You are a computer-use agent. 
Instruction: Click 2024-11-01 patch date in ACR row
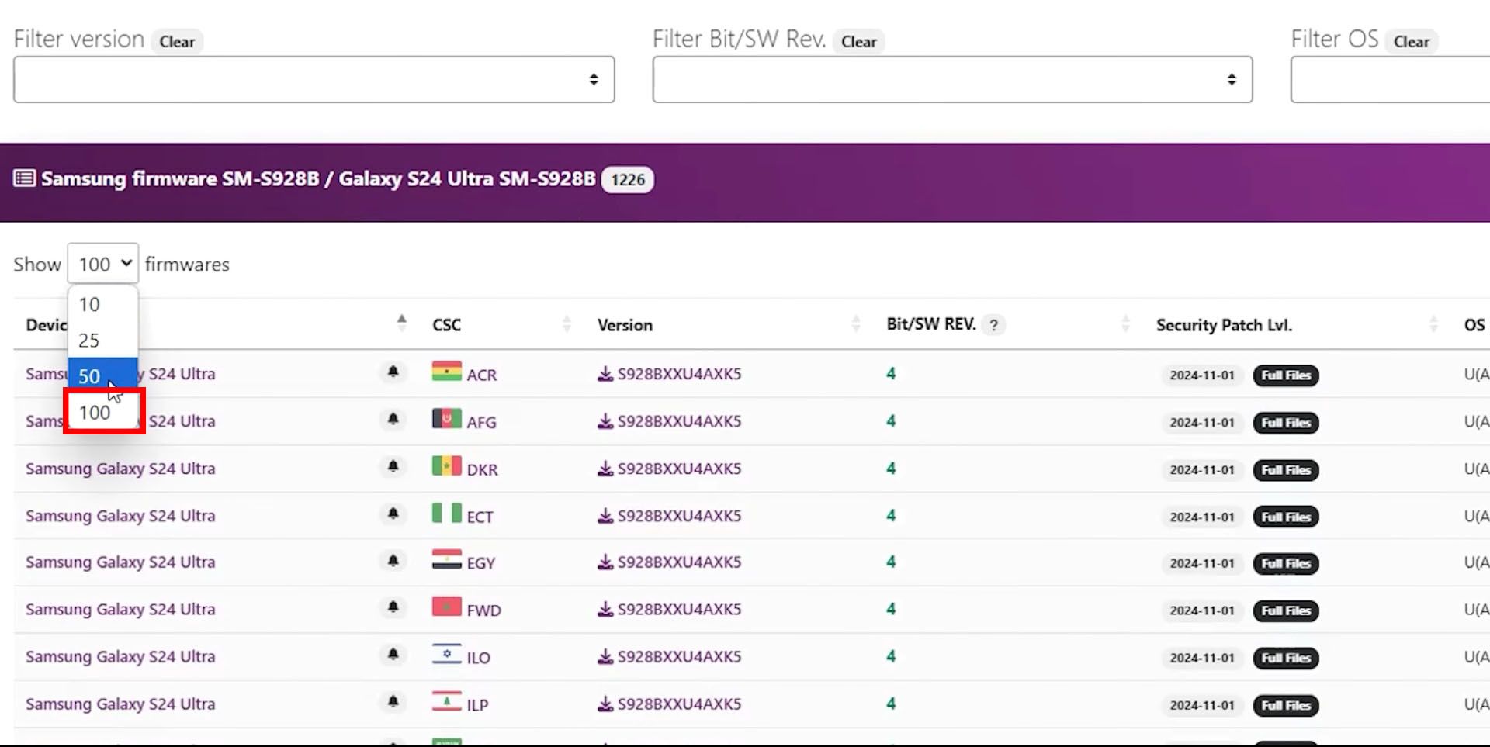pyautogui.click(x=1202, y=375)
